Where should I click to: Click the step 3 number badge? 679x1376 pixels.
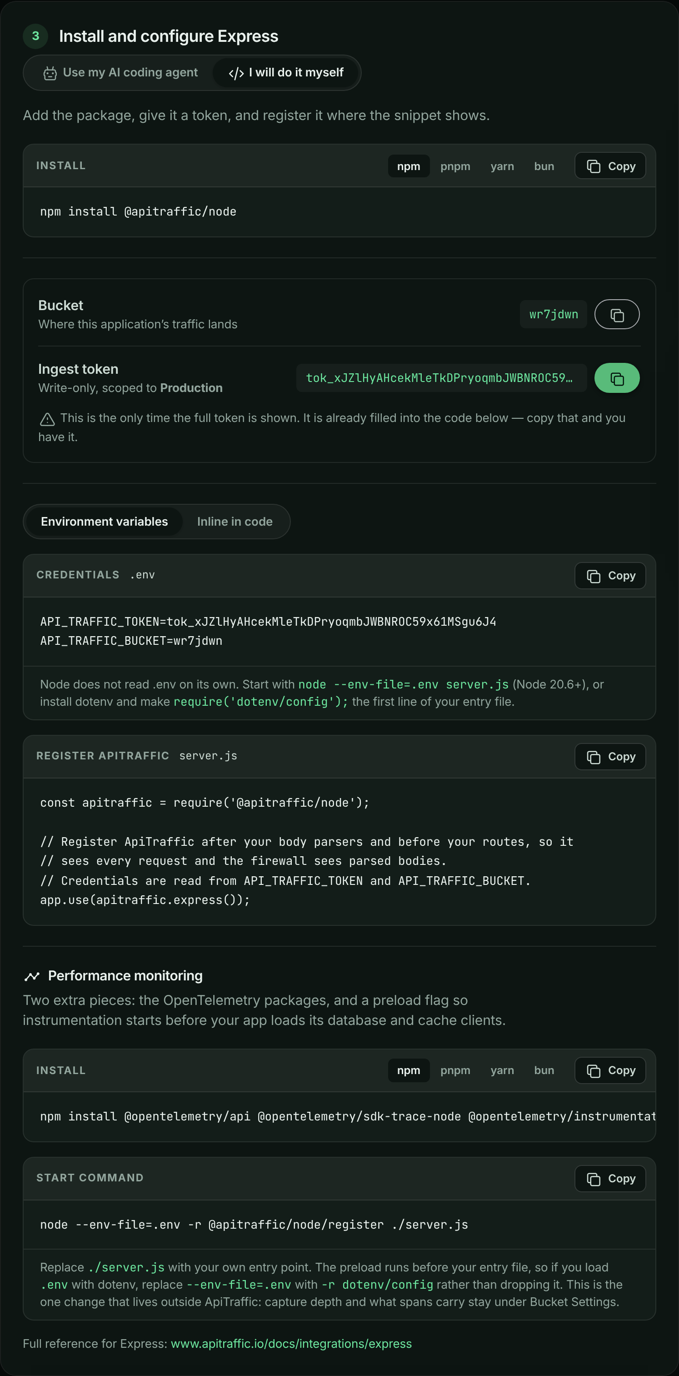coord(36,36)
